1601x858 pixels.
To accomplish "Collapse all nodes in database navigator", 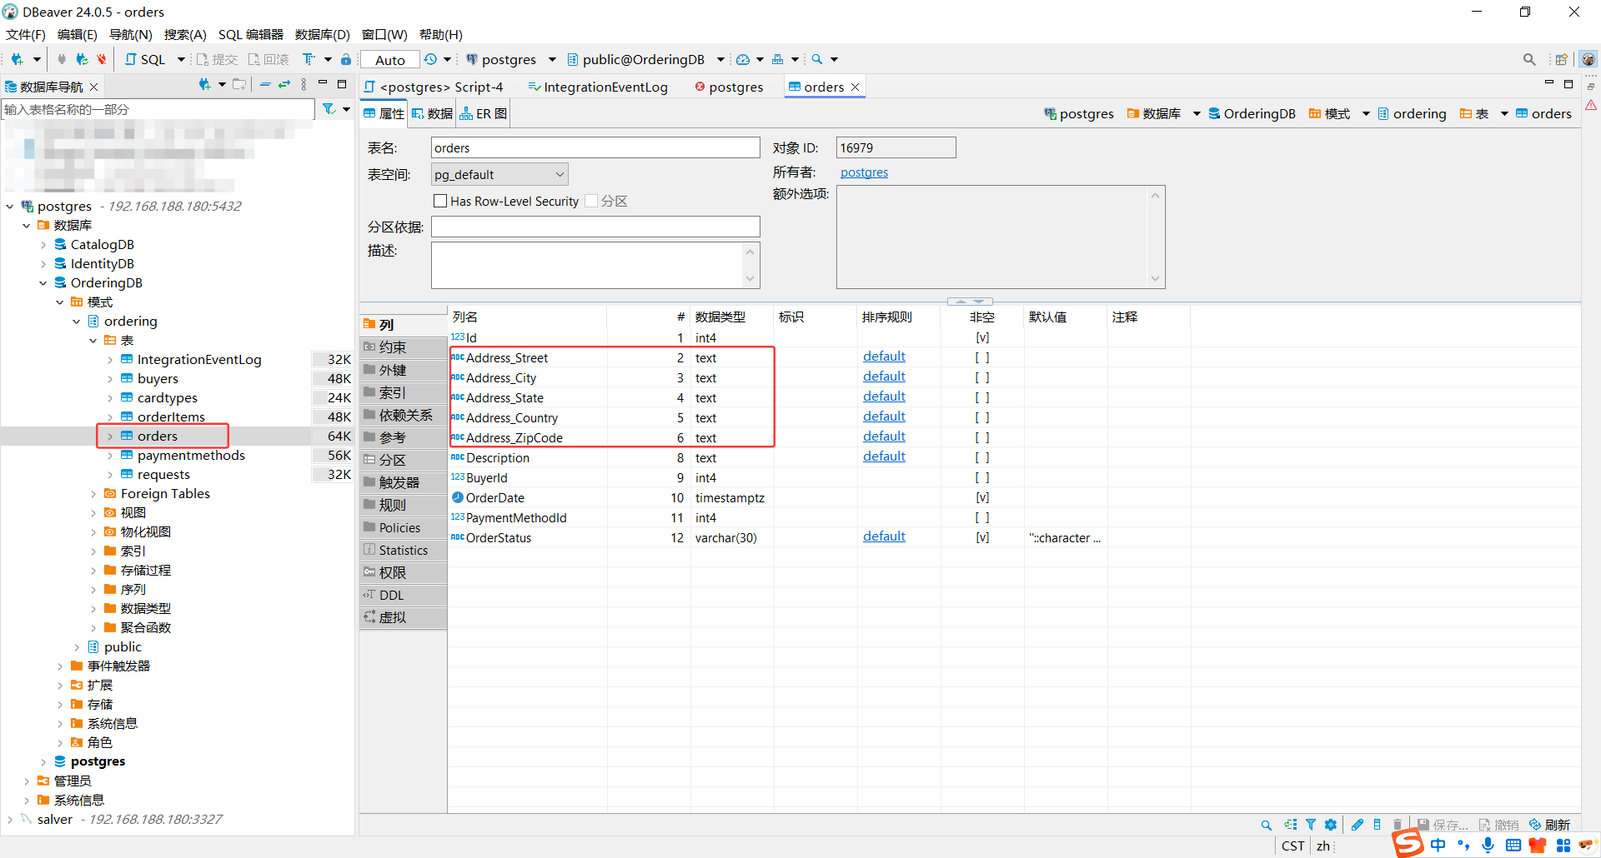I will pos(265,85).
